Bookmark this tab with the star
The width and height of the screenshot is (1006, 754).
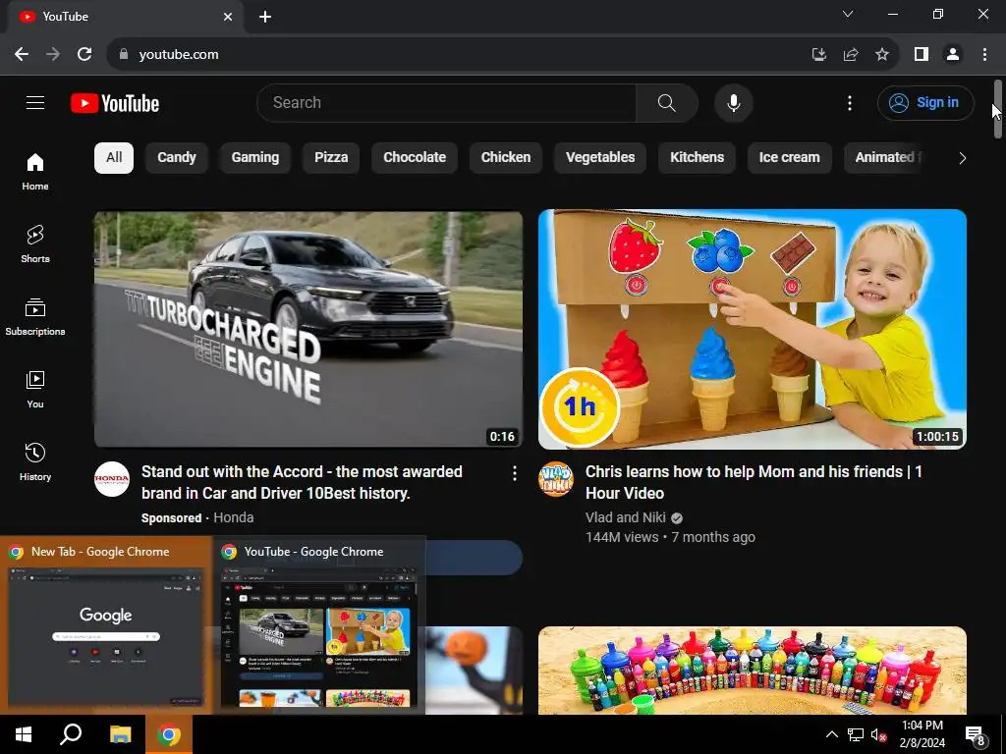882,55
